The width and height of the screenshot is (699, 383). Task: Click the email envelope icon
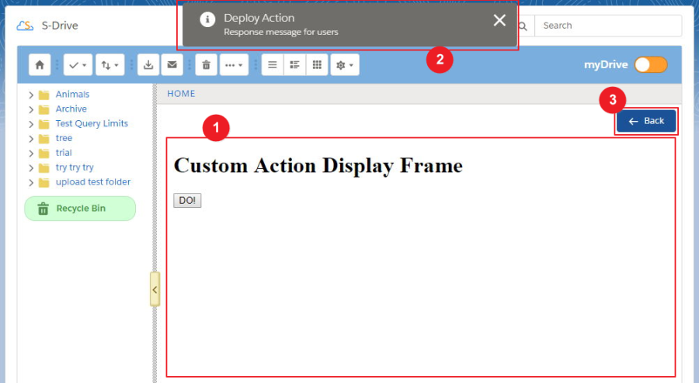click(x=172, y=65)
